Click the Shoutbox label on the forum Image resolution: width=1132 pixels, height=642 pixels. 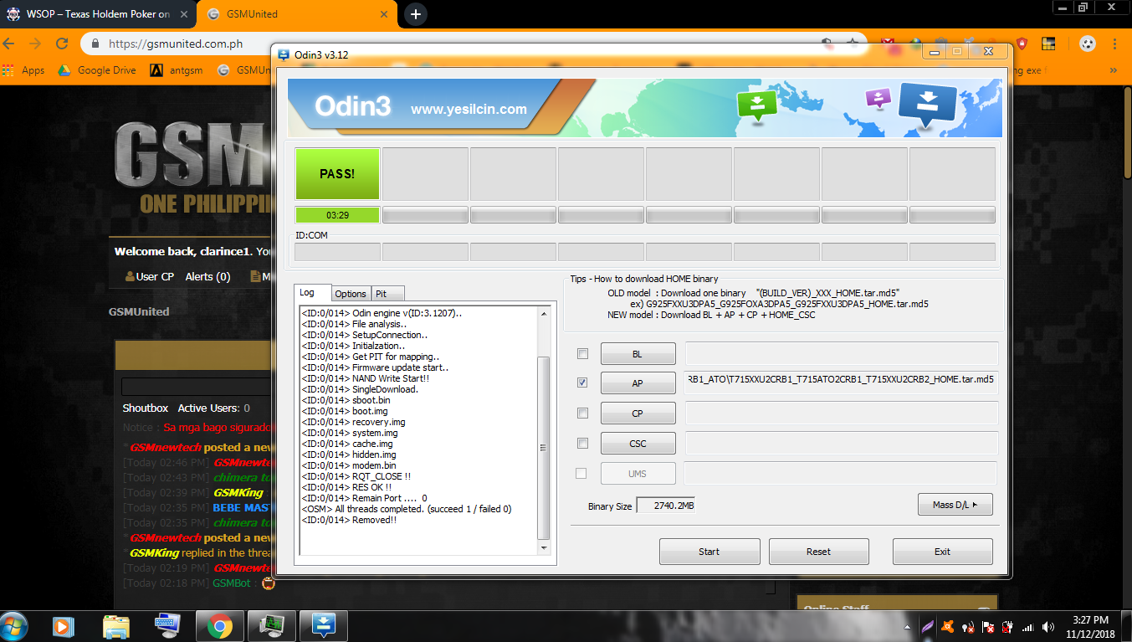(x=146, y=408)
